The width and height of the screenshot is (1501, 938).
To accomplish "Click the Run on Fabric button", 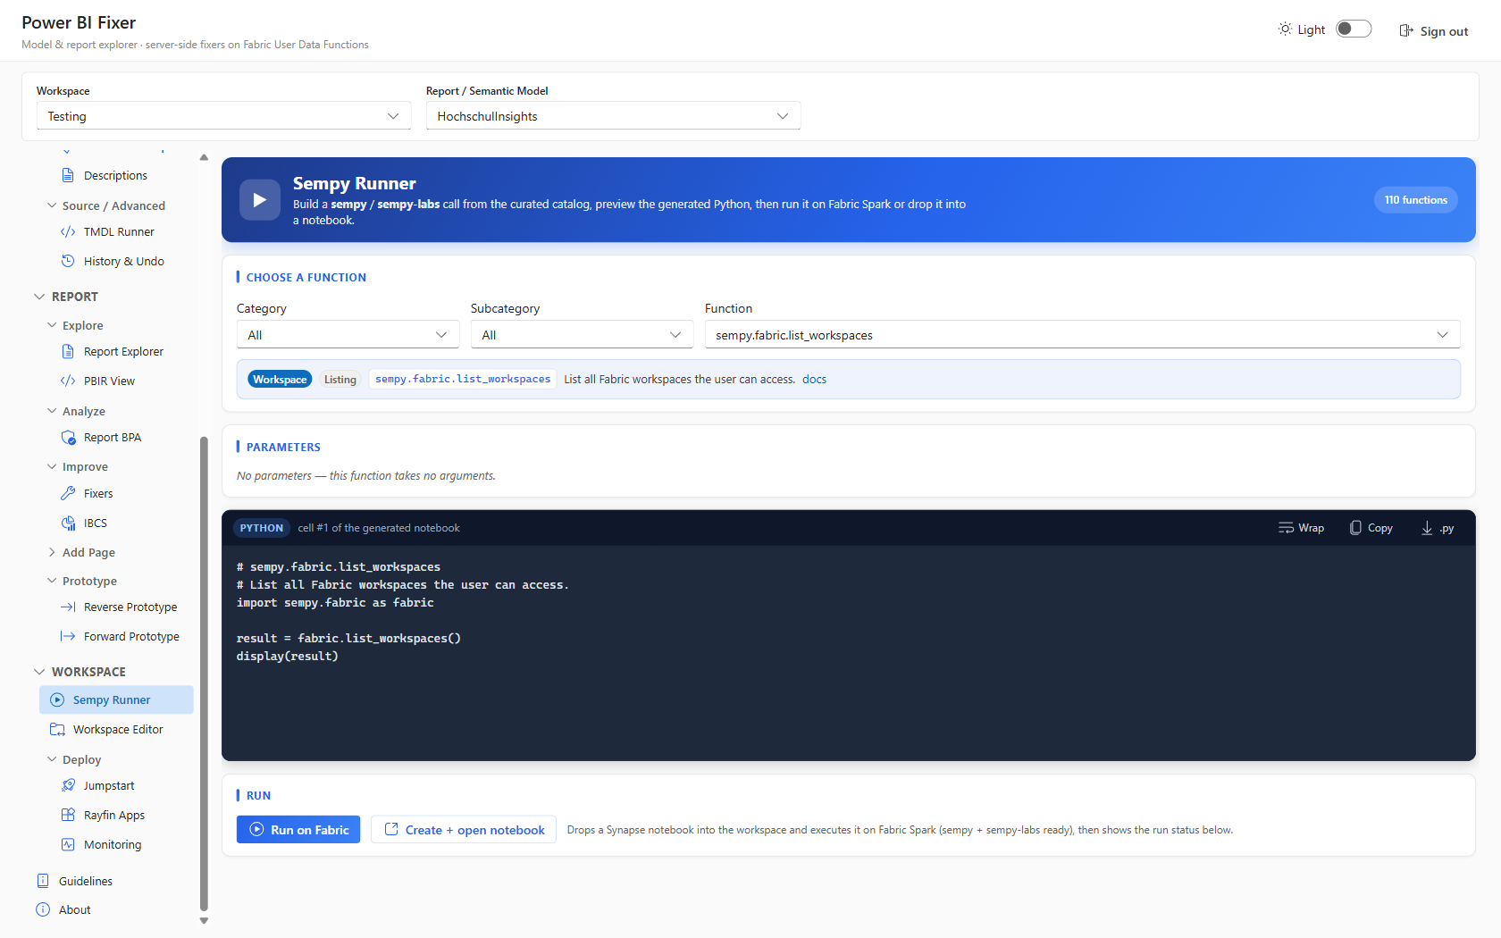I will [x=298, y=829].
